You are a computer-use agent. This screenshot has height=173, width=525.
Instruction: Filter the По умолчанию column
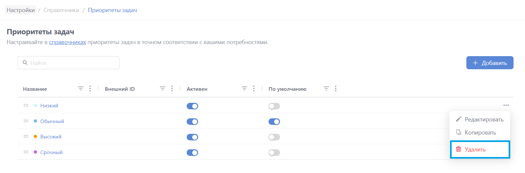326,89
